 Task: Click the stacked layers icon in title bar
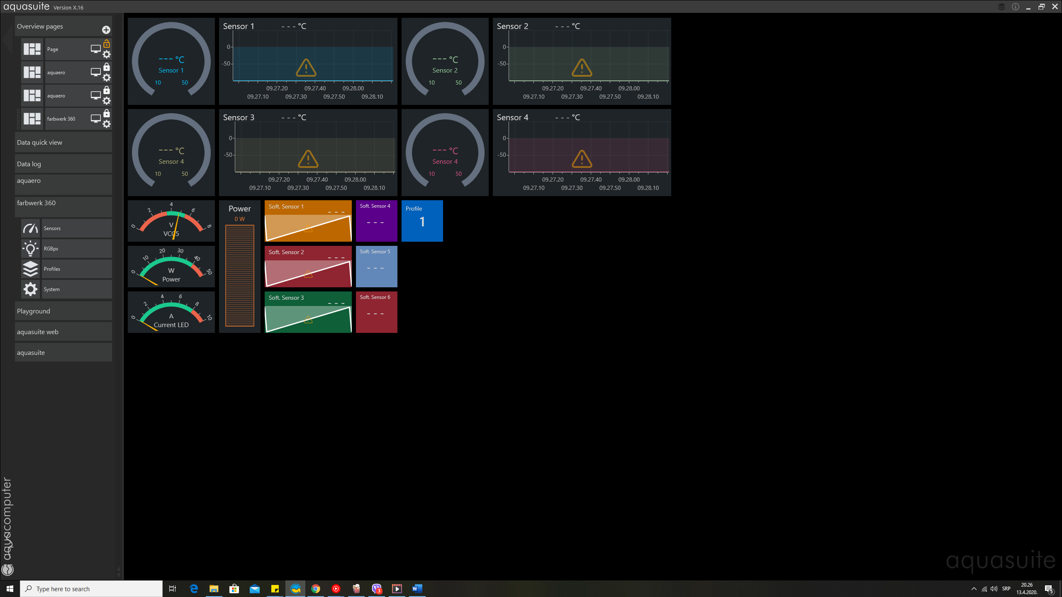click(x=1001, y=7)
